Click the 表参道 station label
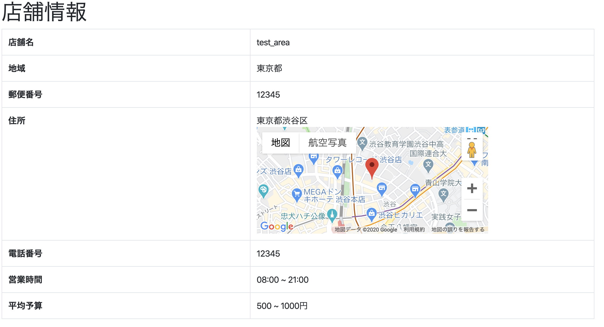This screenshot has width=604, height=327. coord(454,130)
